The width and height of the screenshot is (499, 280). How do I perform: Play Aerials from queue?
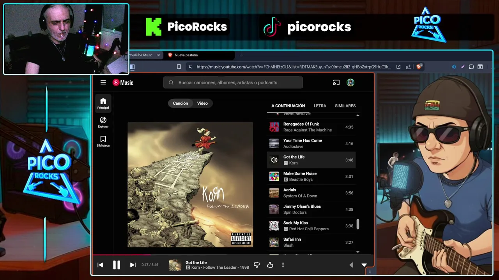pos(311,193)
